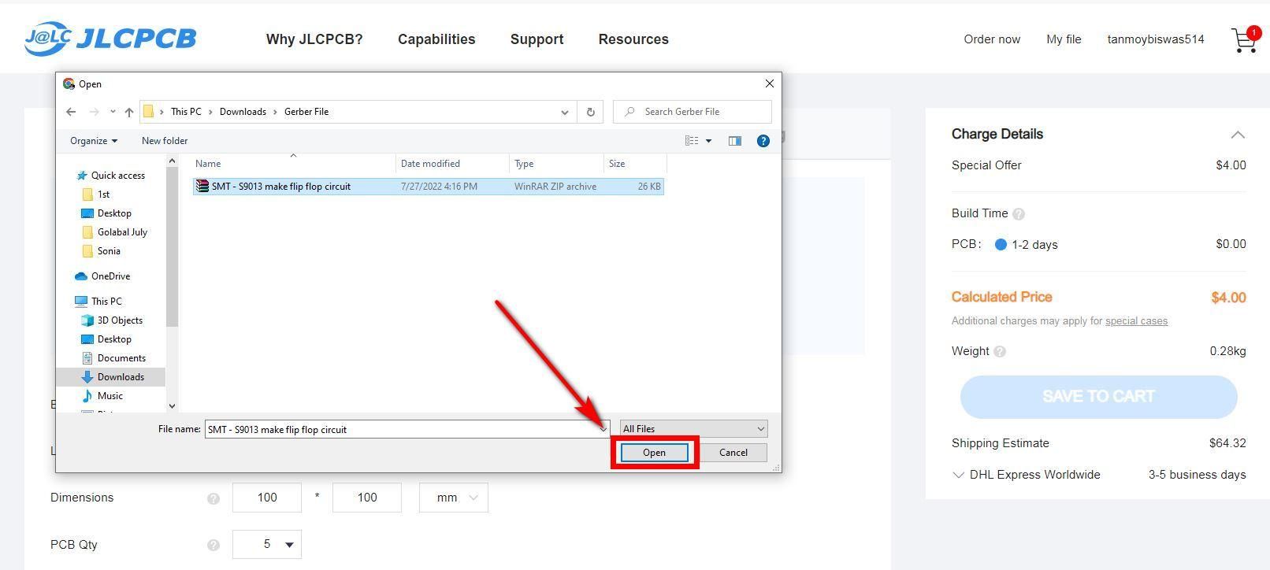Click navigation pane scrollbar thumb
Screen dimensions: 1270x570
point(173,247)
